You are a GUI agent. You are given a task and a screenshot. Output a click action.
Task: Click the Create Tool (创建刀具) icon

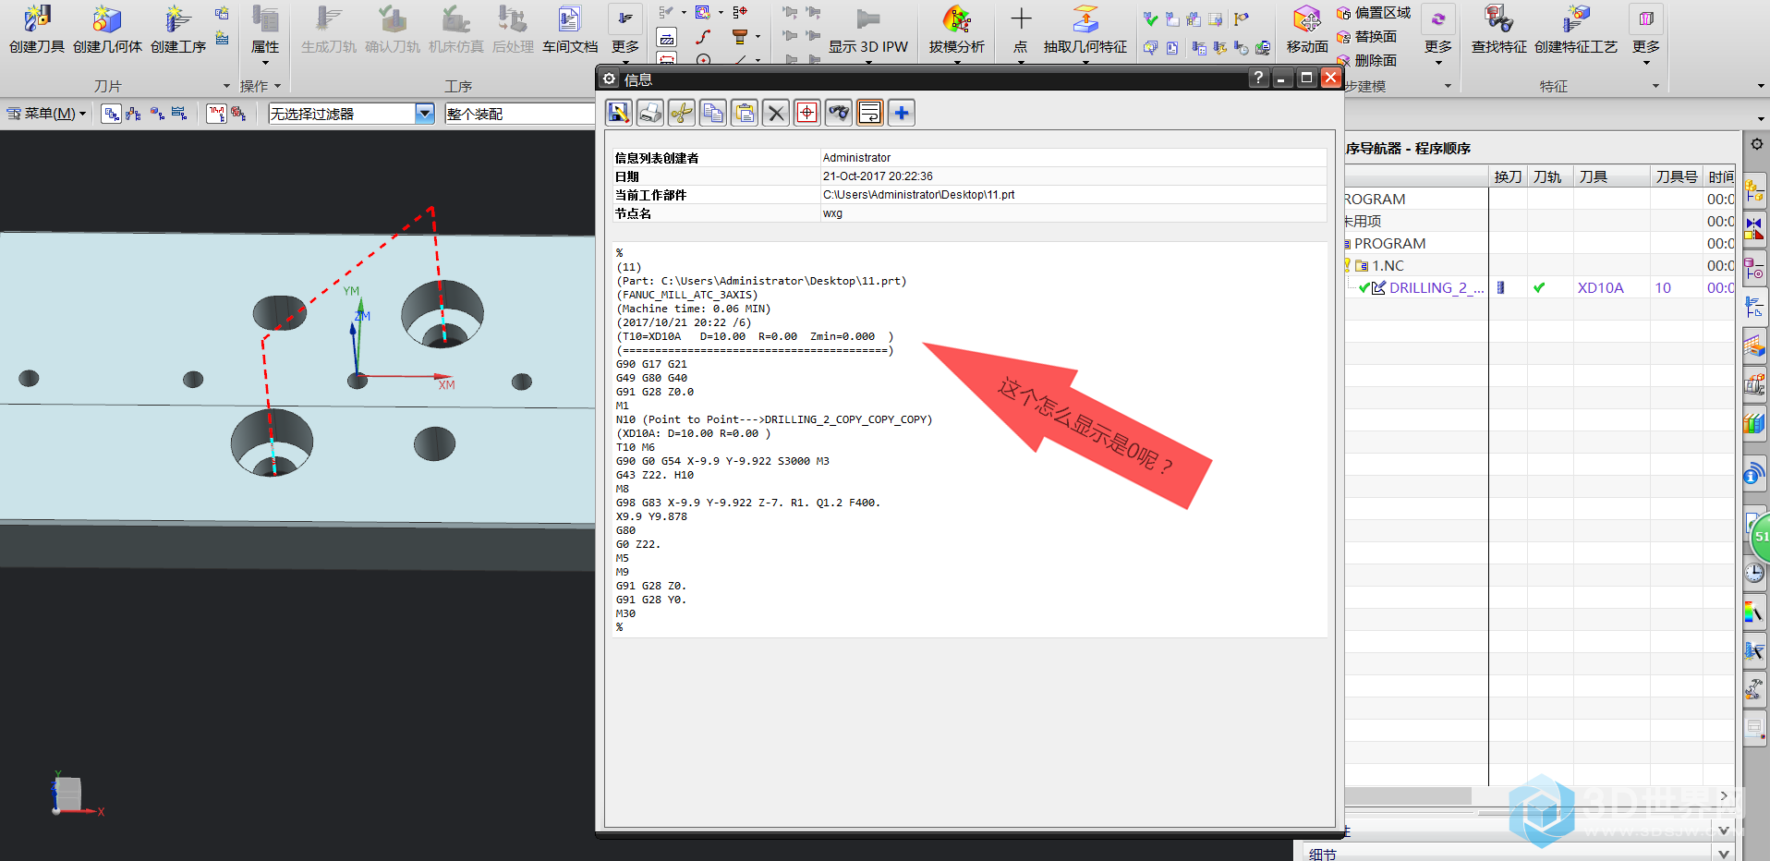37,19
